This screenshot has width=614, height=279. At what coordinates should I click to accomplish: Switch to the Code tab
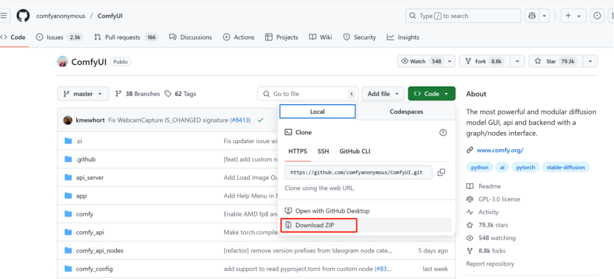(14, 37)
